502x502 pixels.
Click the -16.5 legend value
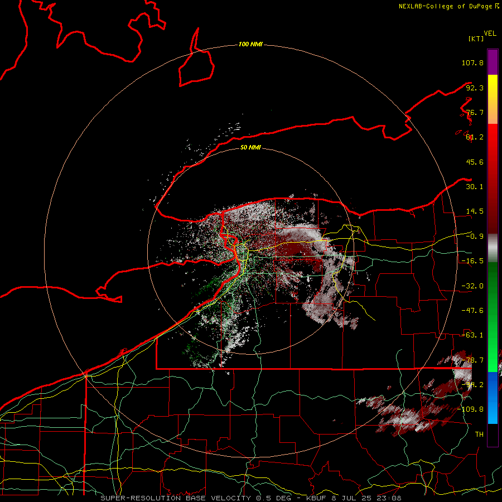[x=472, y=261]
